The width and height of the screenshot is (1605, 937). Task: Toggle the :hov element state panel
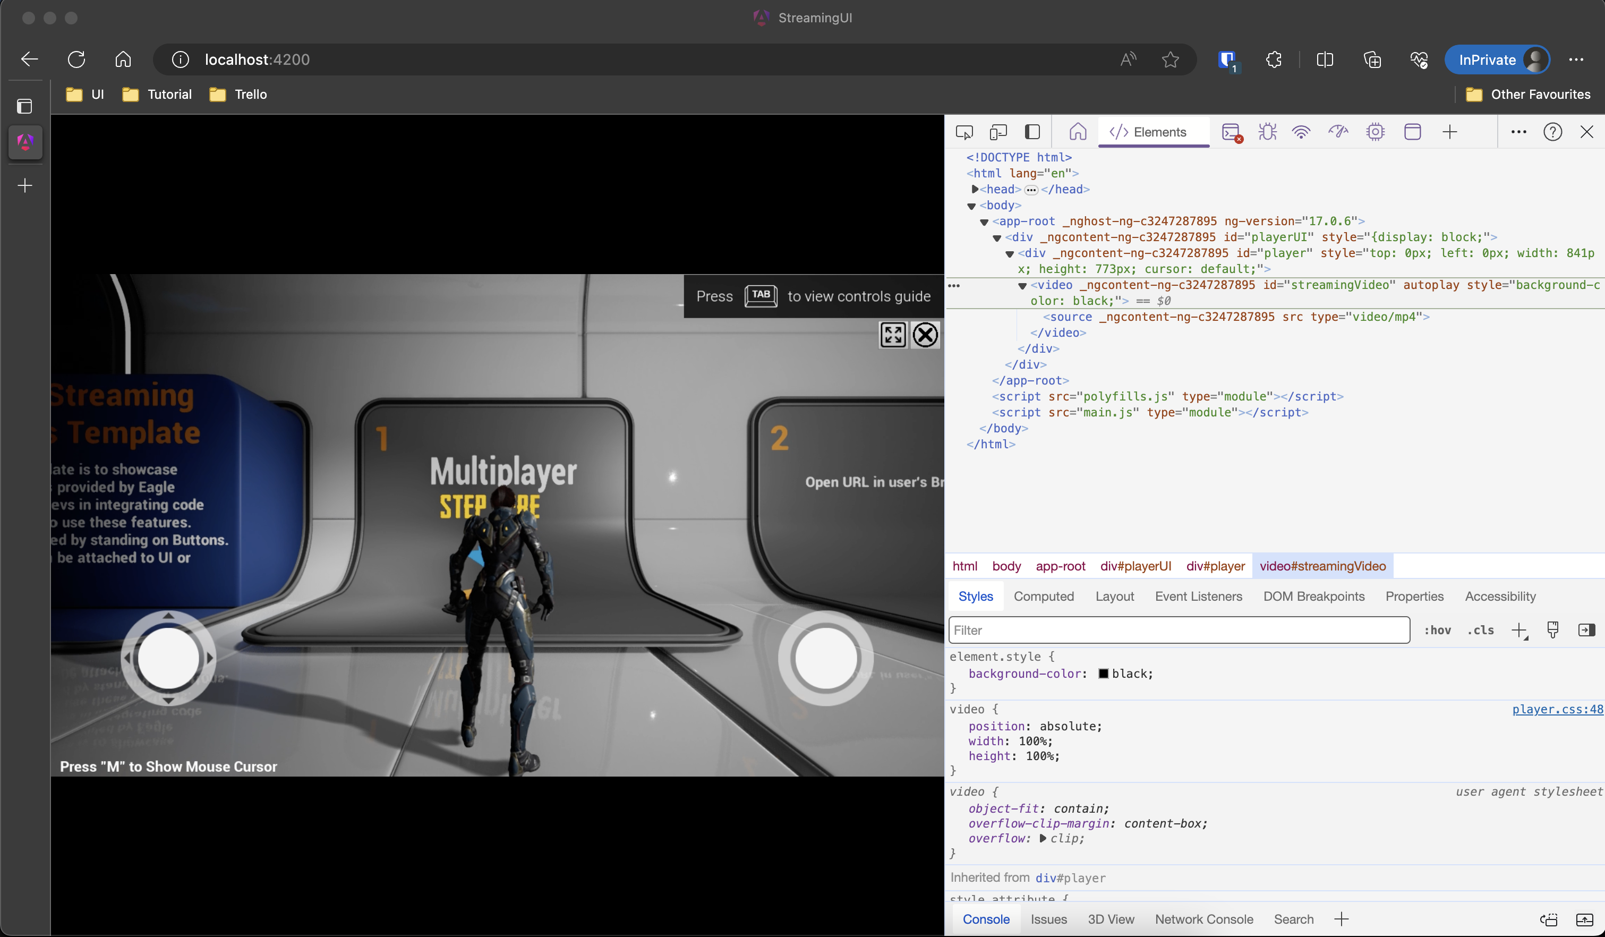(1438, 630)
